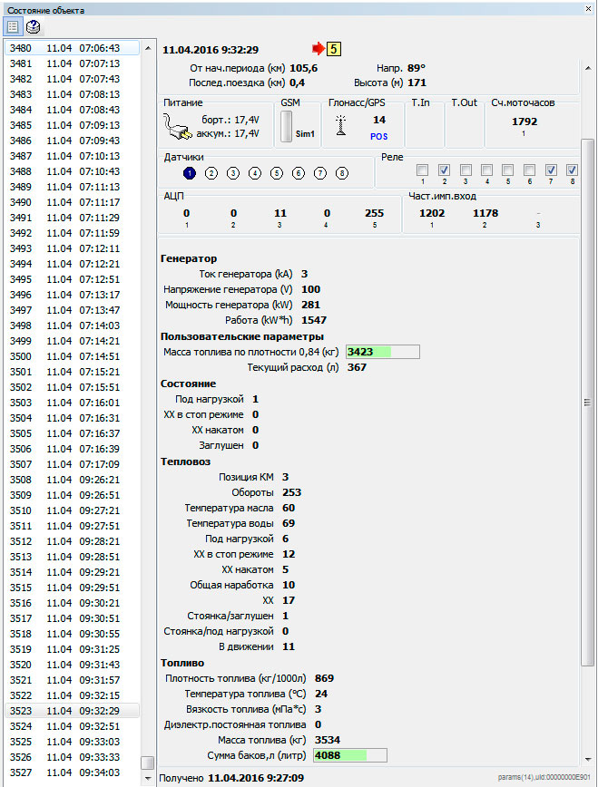Click the power plug icon under Питание
This screenshot has width=598, height=787.
tap(181, 127)
